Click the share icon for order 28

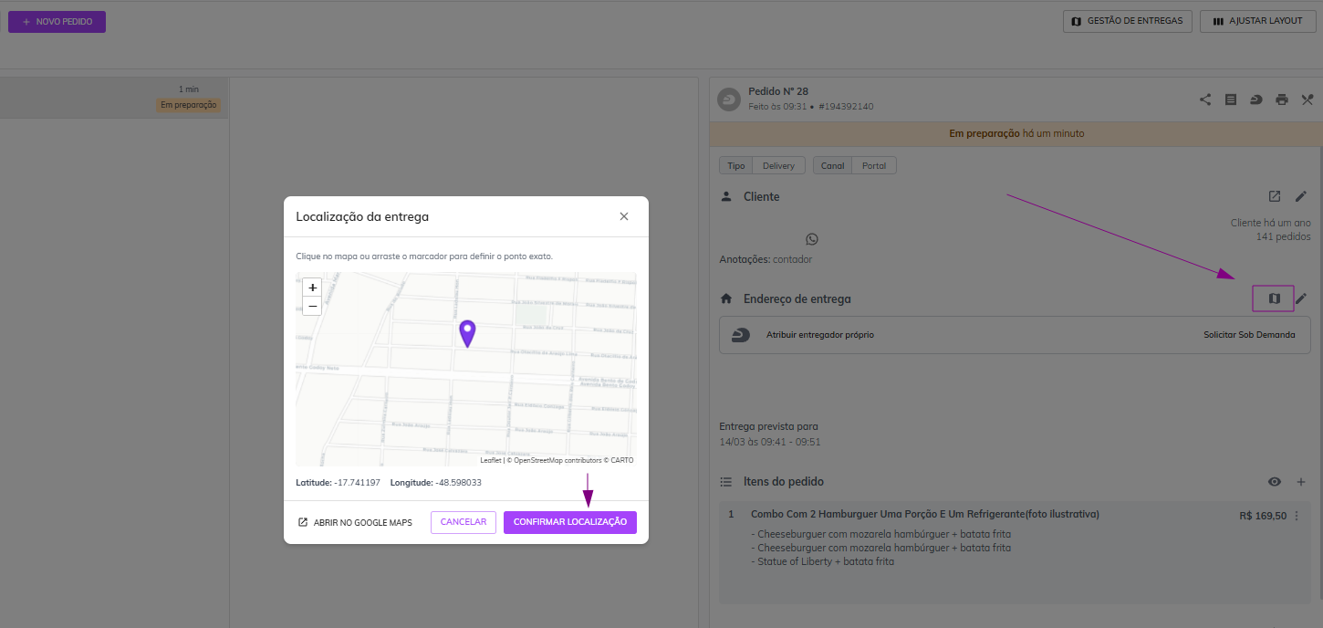[x=1205, y=99]
